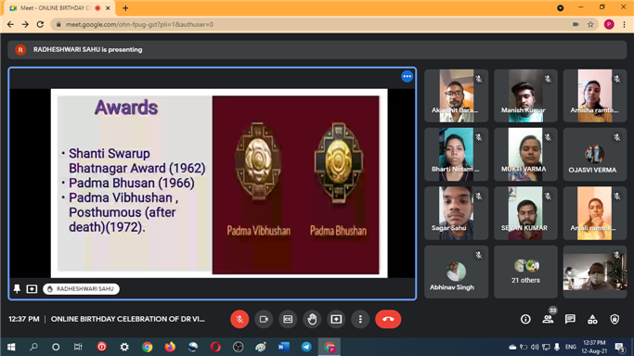Screen dimensions: 634x356
Task: Open Telegram from the Windows taskbar
Action: click(x=306, y=347)
